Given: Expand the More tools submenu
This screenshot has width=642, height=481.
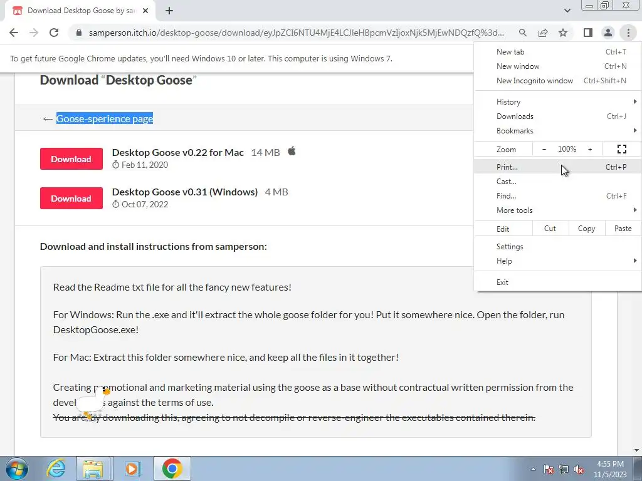Looking at the screenshot, I should 557,210.
